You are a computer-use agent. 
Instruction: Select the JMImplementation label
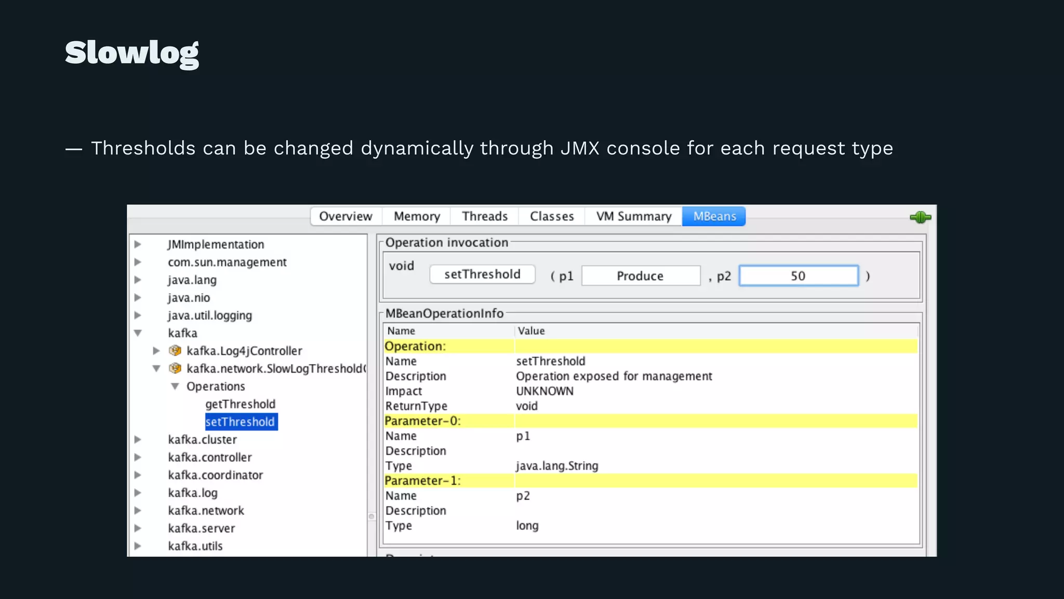tap(216, 244)
